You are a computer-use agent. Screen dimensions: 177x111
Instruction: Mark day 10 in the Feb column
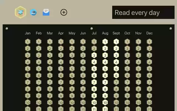(39, 103)
